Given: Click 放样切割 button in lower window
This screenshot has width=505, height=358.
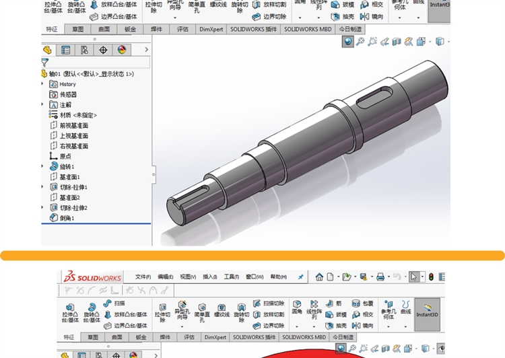Looking at the screenshot, I should (x=269, y=314).
